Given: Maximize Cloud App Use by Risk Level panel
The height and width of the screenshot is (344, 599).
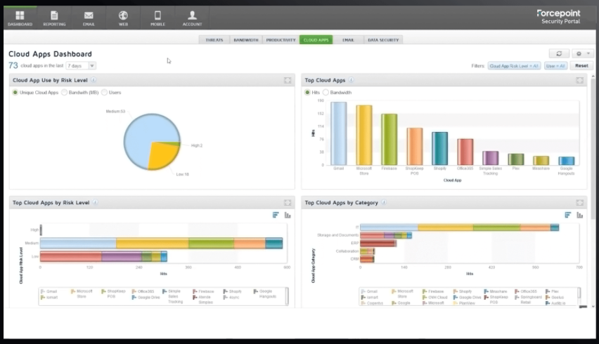Looking at the screenshot, I should (288, 80).
